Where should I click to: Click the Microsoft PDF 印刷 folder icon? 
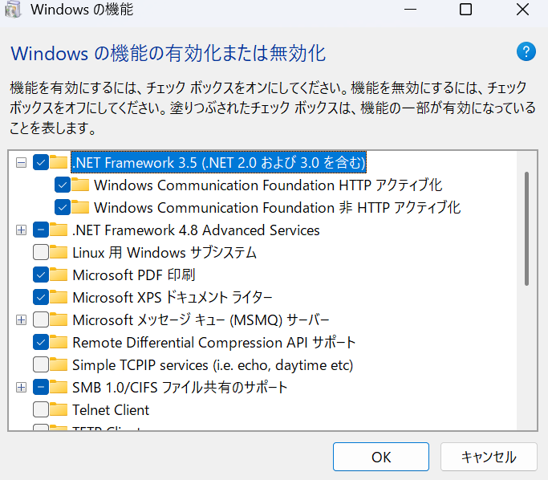click(59, 275)
